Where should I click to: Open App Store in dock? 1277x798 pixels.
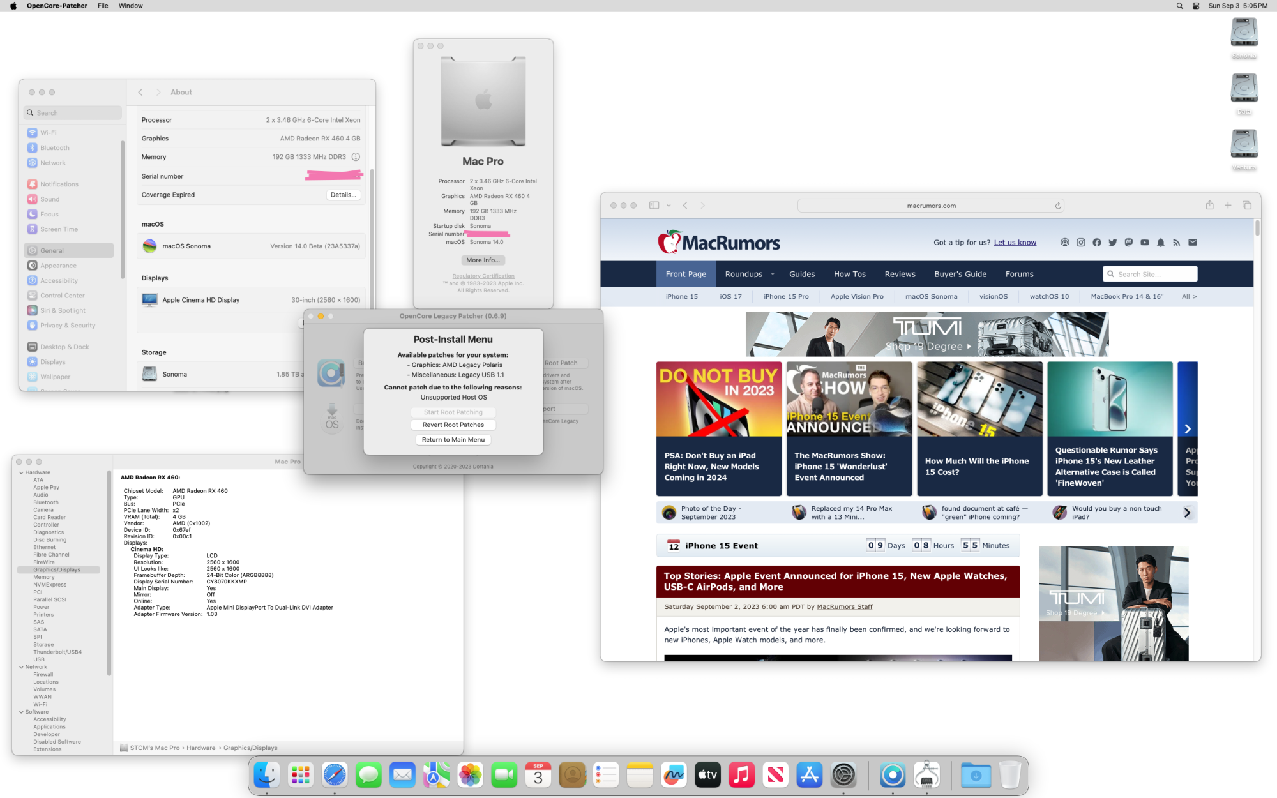810,775
